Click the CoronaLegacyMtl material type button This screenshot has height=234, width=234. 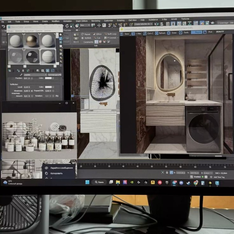54,75
